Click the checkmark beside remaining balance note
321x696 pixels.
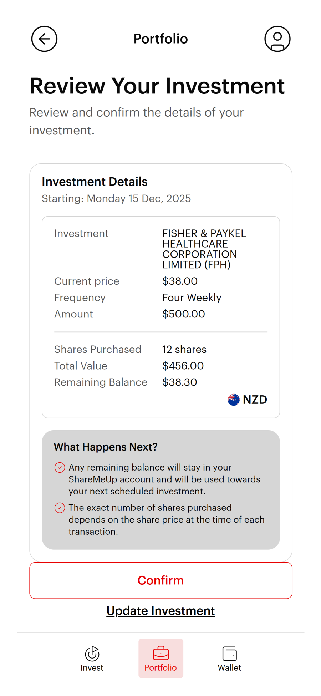60,467
